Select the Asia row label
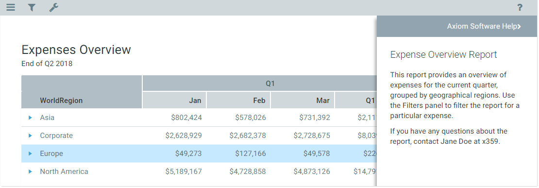This screenshot has height=188, width=539. [x=47, y=118]
